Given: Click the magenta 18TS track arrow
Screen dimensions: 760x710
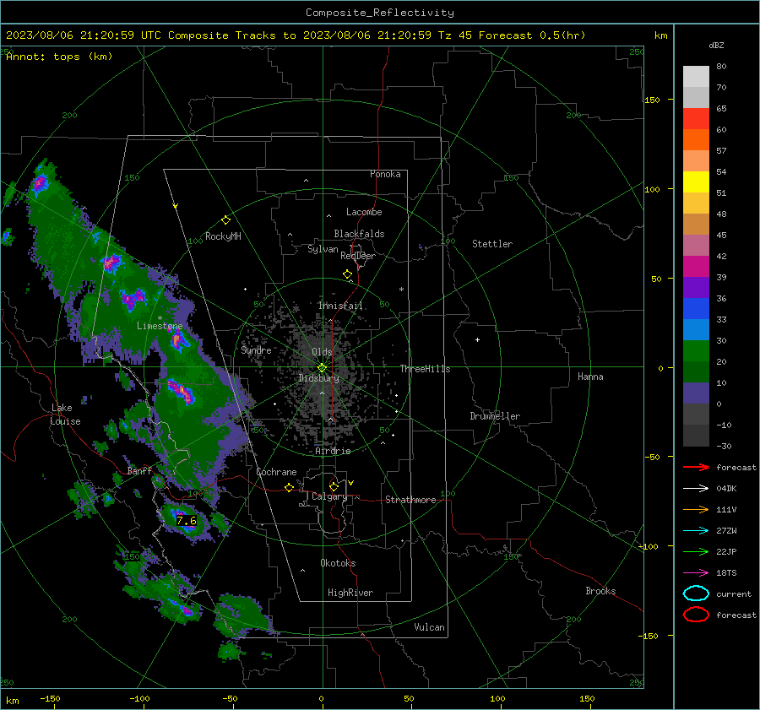Looking at the screenshot, I should tap(696, 573).
